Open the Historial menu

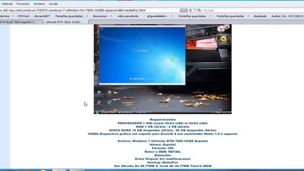(7, 4)
